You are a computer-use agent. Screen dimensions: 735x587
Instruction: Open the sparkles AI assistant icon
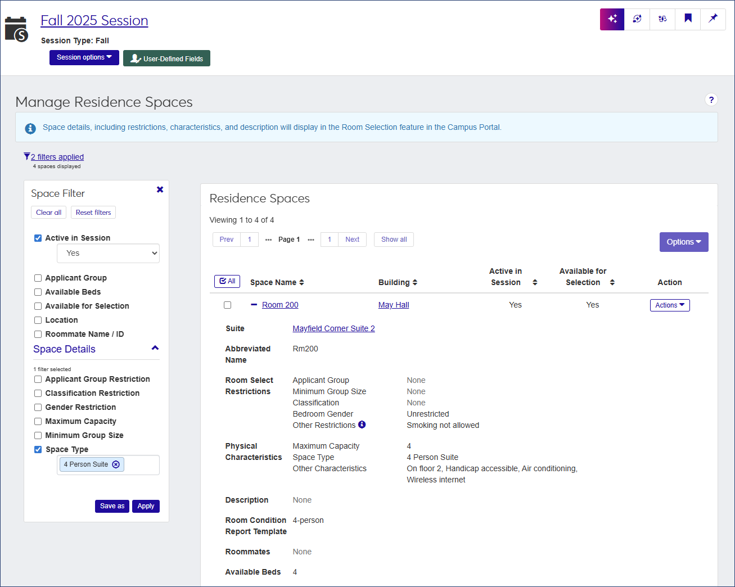pyautogui.click(x=612, y=19)
